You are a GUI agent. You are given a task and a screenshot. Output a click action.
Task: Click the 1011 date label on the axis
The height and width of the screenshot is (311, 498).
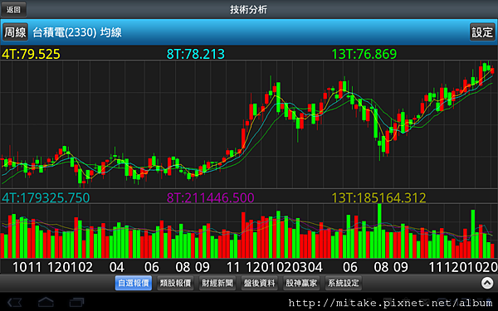point(27,267)
